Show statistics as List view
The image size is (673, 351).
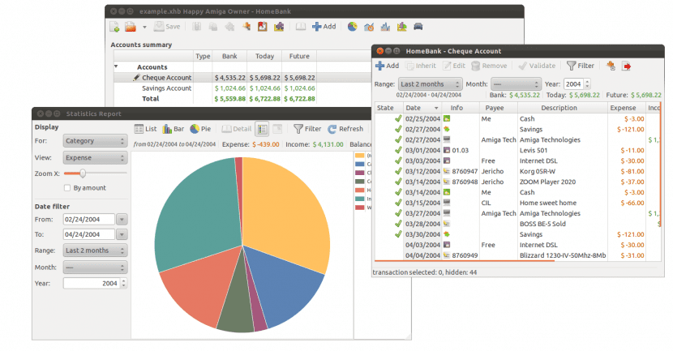pyautogui.click(x=145, y=129)
